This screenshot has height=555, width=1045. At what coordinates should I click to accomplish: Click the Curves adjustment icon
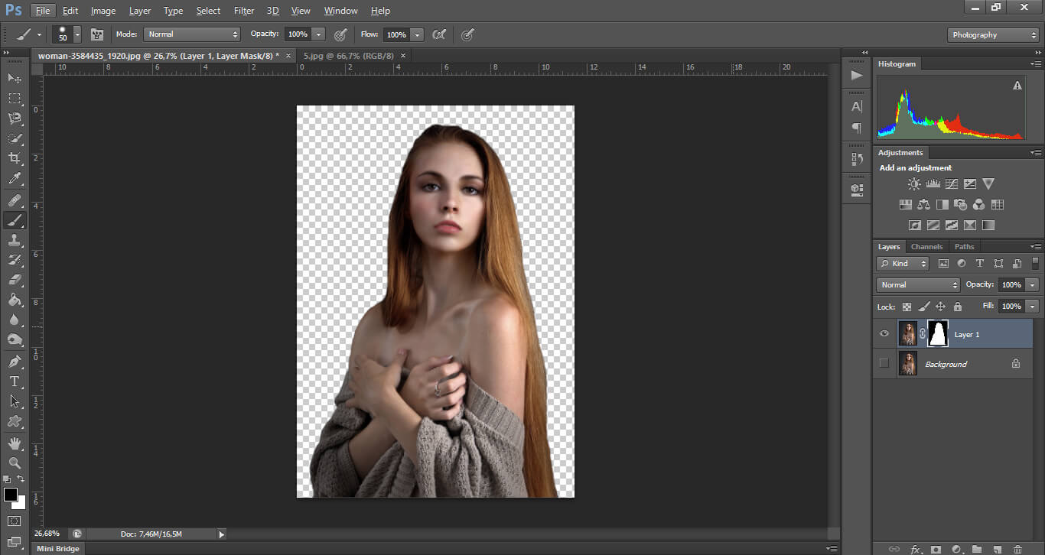pos(952,184)
